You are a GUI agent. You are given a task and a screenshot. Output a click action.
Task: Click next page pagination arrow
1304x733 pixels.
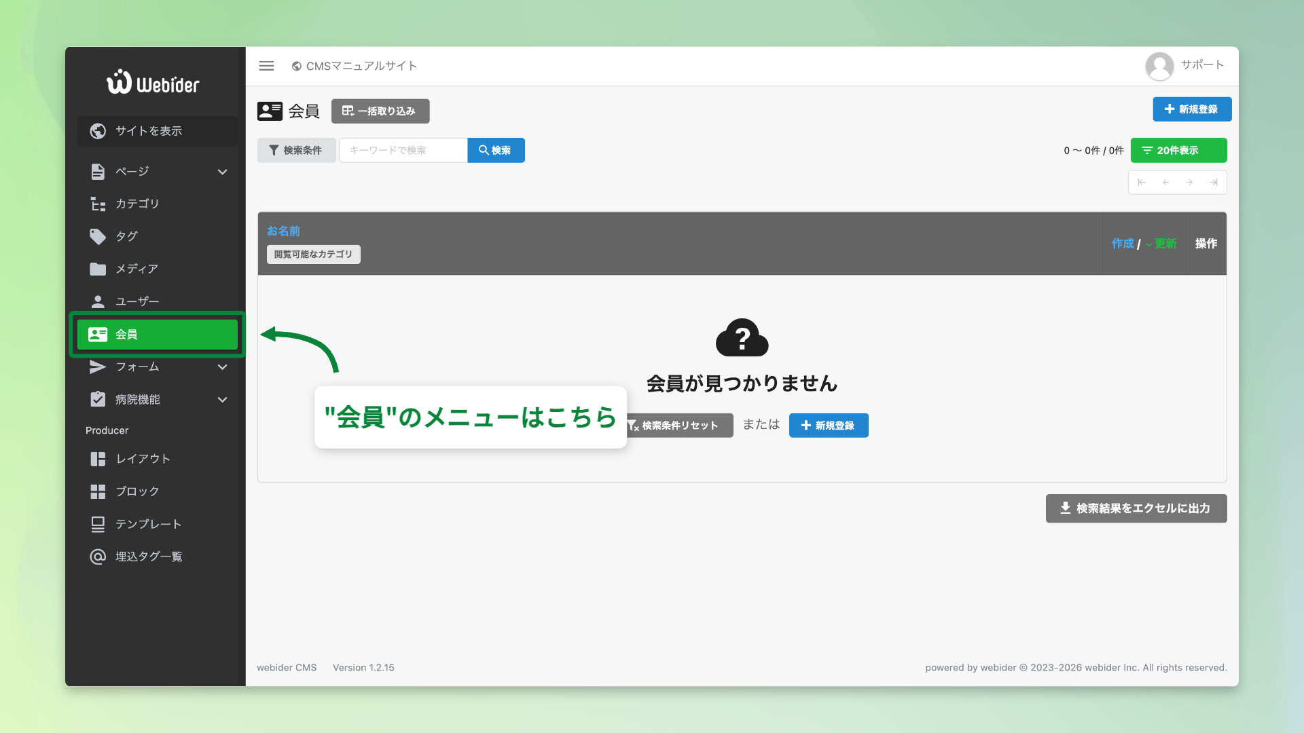point(1189,183)
